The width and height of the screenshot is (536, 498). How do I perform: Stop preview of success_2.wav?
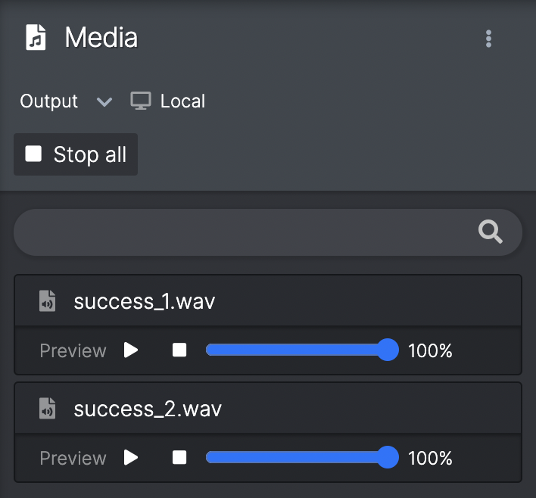(179, 457)
